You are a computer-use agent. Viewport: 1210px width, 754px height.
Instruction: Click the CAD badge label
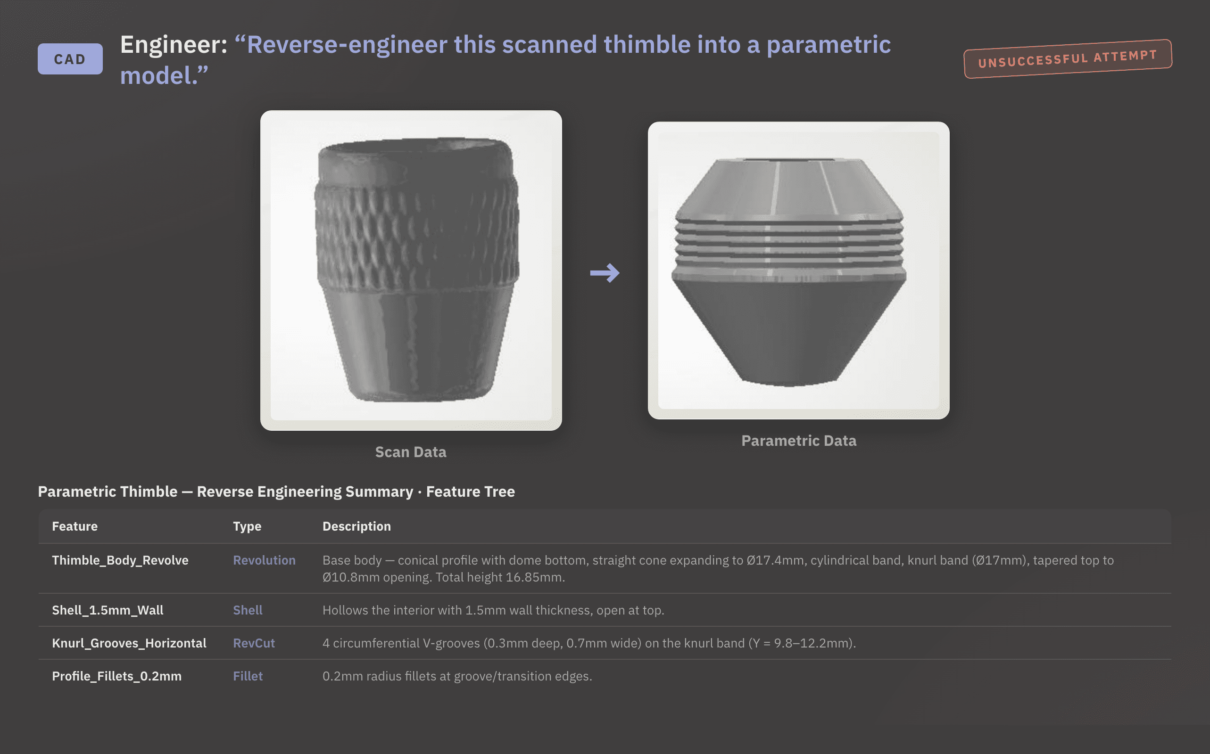pos(70,59)
